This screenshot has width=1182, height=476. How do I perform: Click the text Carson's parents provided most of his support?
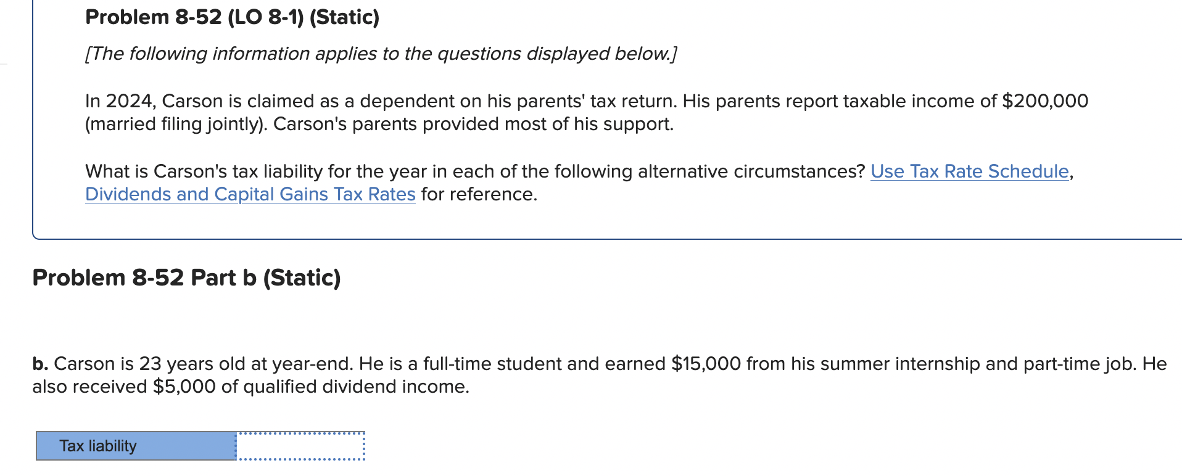(475, 124)
